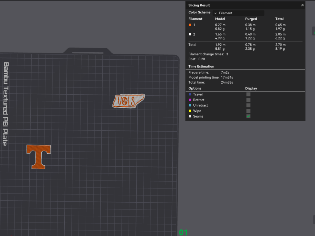The width and height of the screenshot is (315, 236).
Task: Enable the Travel display checkbox
Action: pyautogui.click(x=248, y=94)
